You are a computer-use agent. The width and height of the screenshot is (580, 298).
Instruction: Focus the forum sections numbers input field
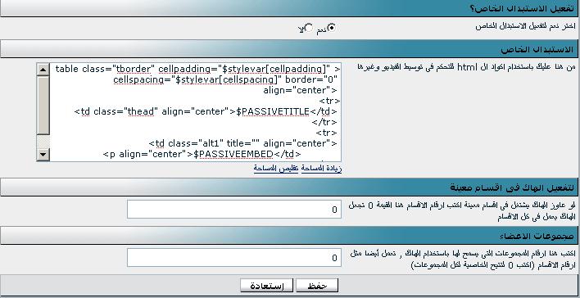point(234,210)
